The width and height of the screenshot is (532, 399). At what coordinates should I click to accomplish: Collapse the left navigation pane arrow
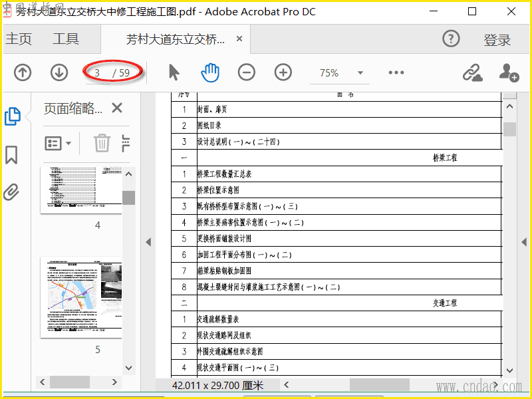(x=148, y=242)
